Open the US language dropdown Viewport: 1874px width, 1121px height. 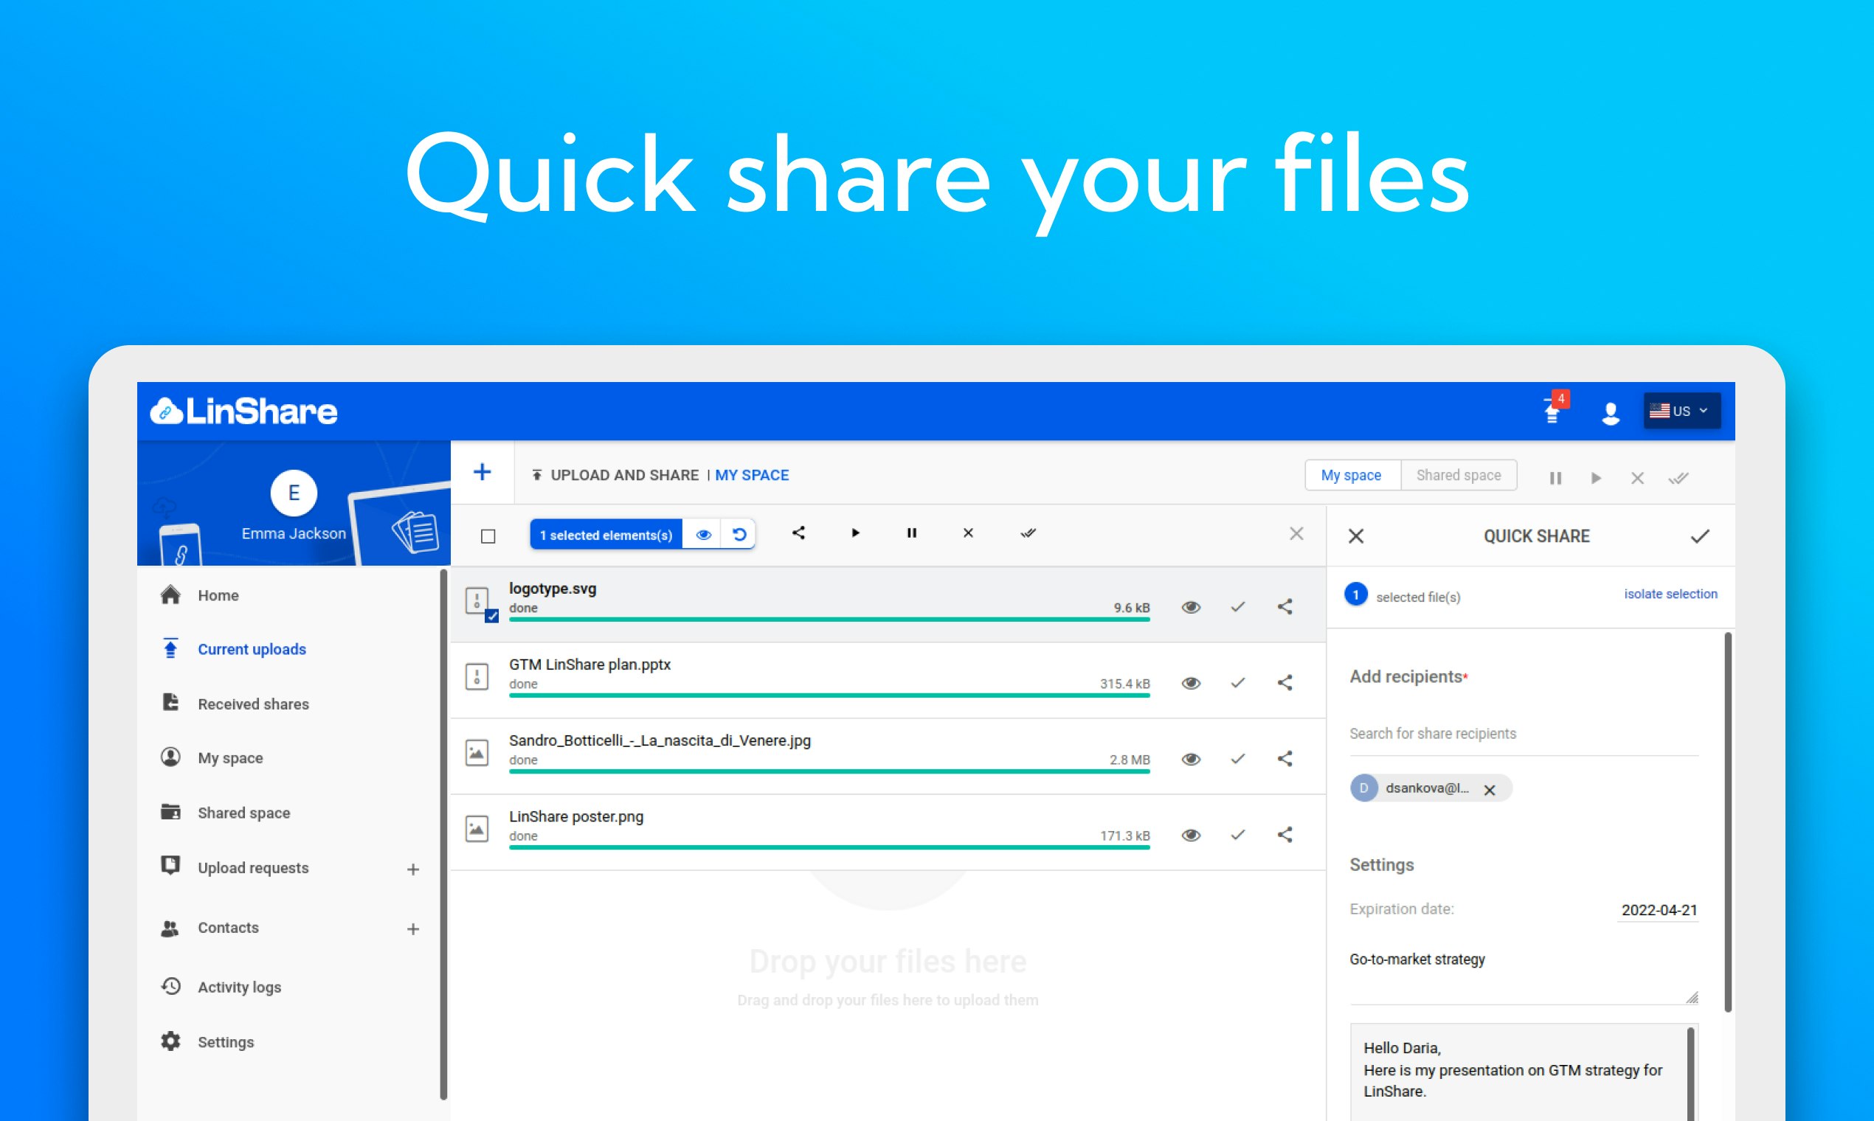pos(1681,411)
